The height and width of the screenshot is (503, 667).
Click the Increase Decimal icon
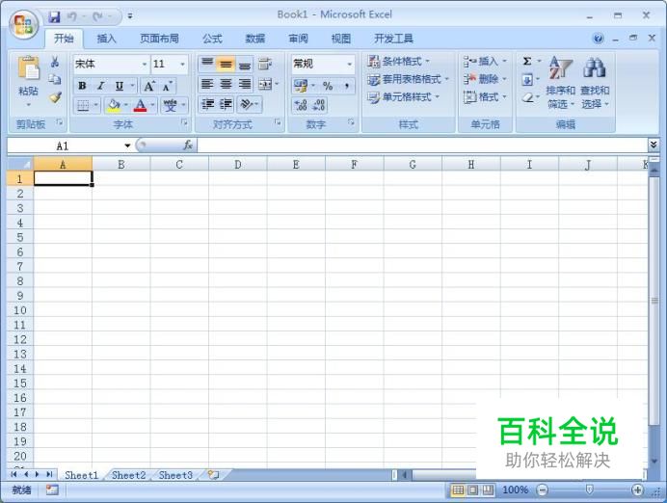click(301, 105)
